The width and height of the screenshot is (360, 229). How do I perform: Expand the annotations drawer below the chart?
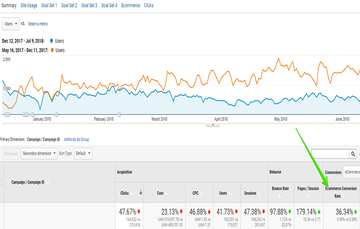pos(213,125)
